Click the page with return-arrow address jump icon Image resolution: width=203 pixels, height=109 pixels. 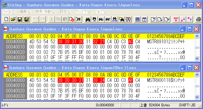167,19
